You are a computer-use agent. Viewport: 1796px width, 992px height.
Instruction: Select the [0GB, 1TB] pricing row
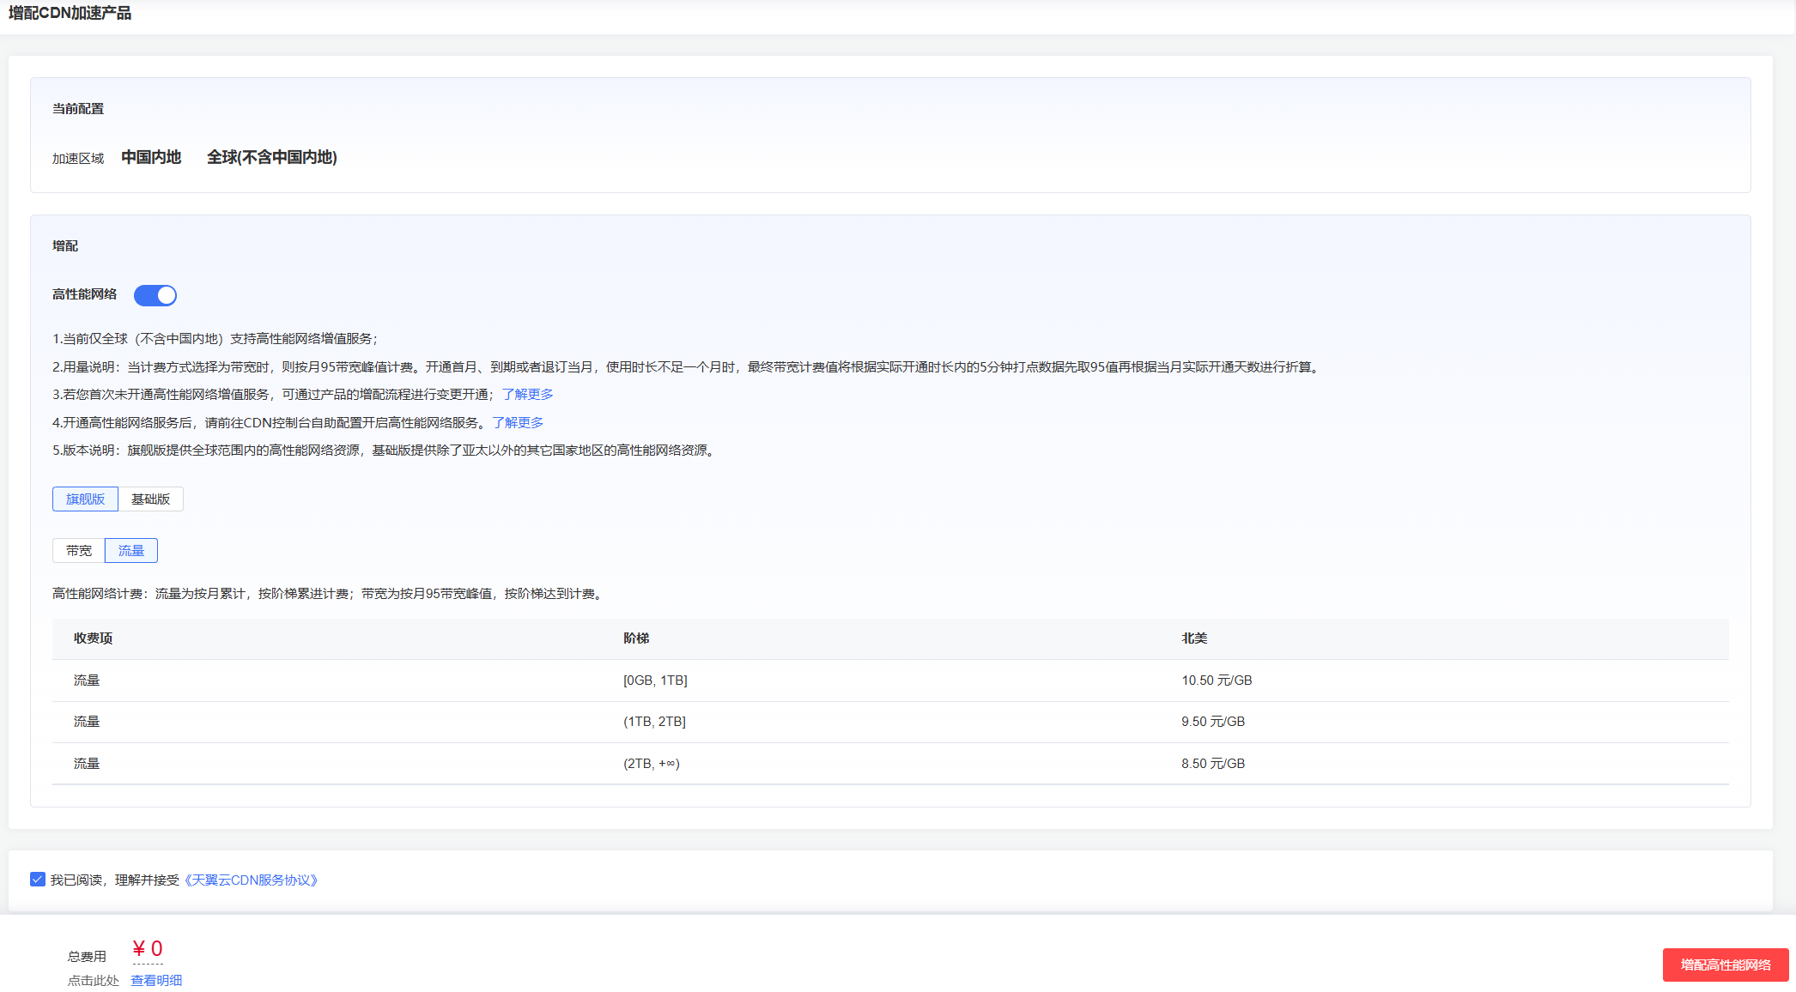click(655, 680)
